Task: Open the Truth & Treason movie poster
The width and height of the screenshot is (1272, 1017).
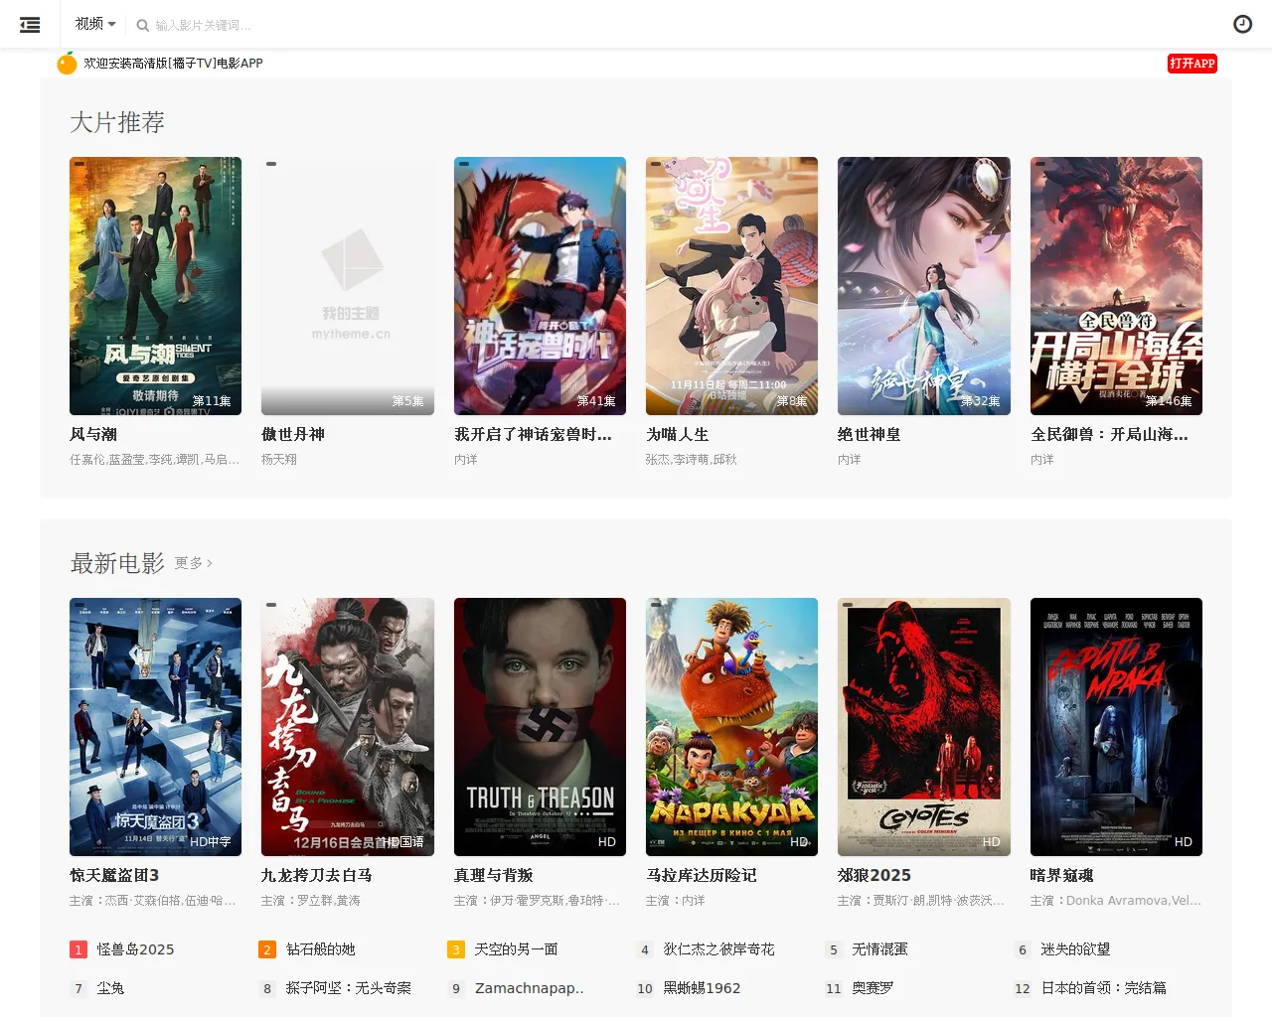Action: click(x=540, y=727)
